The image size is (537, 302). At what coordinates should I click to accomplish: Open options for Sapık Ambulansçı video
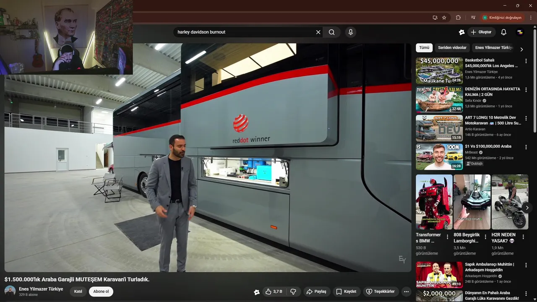526,265
